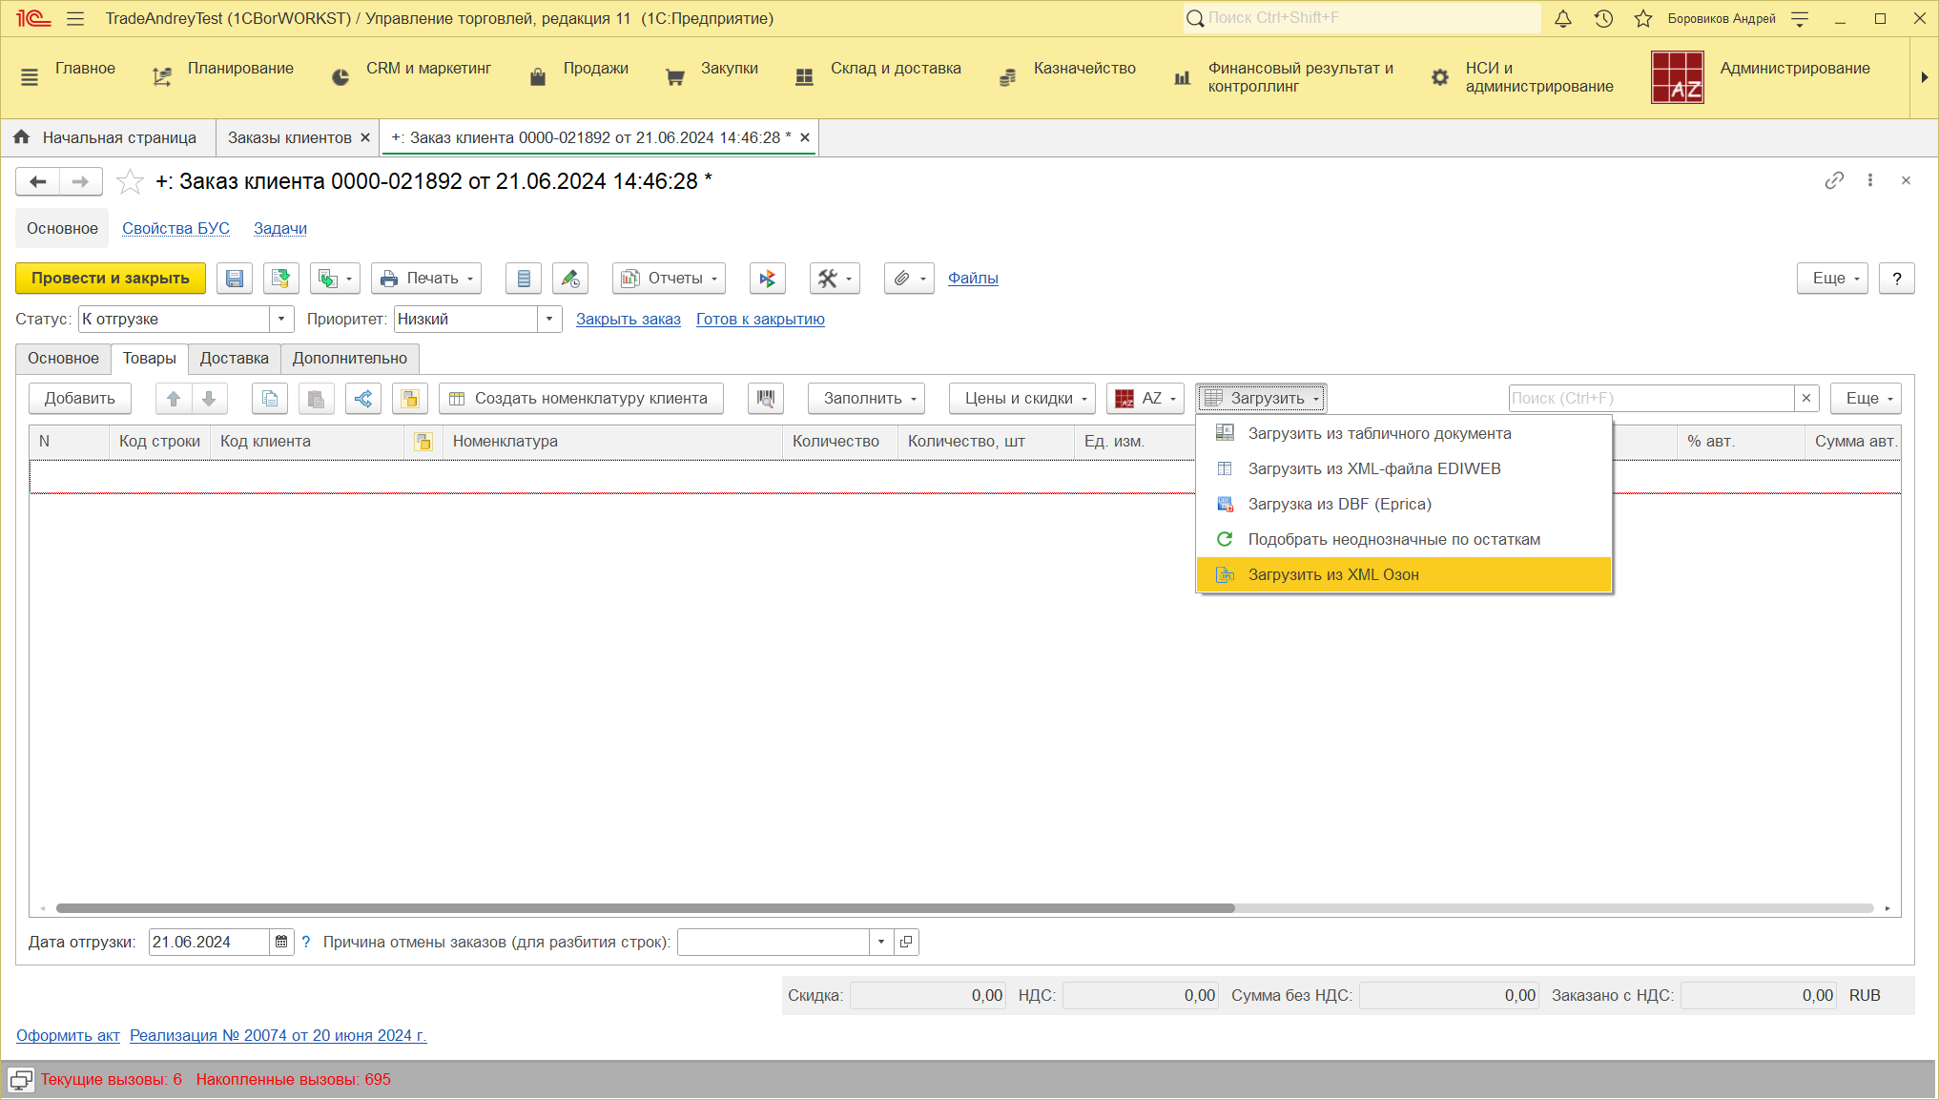Click the barcode search icon
Screen dimensions: 1939x1100
[x=765, y=399]
